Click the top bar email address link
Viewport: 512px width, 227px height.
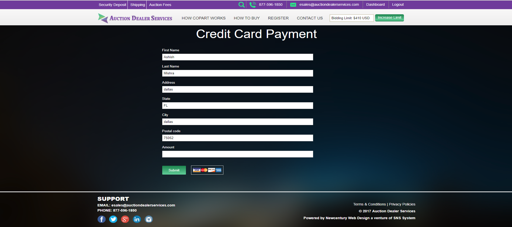click(x=329, y=5)
